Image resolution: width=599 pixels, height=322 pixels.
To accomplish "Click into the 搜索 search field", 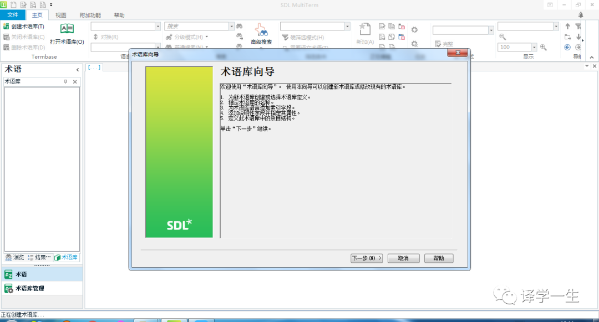I will pos(197,27).
